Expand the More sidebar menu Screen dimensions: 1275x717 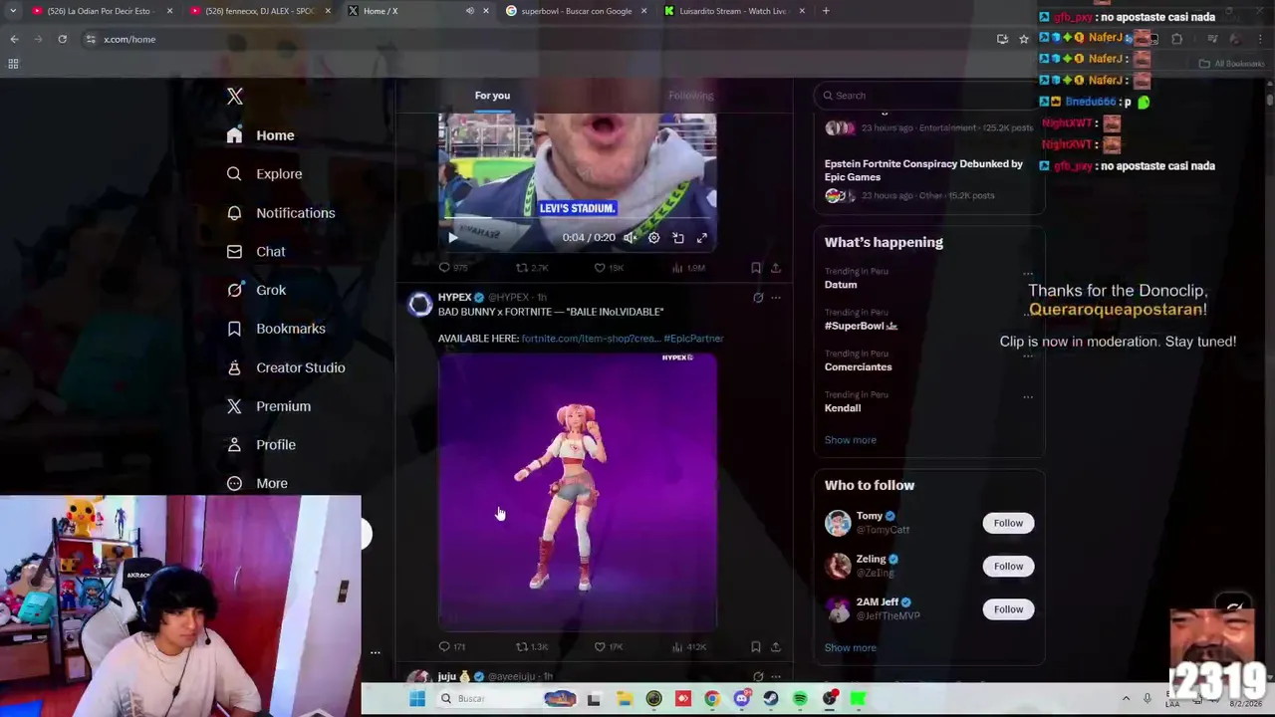256,483
